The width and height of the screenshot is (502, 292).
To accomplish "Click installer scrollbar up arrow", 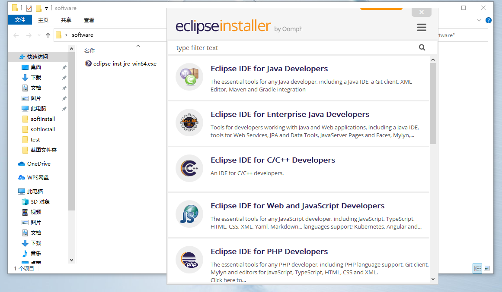I will [433, 60].
